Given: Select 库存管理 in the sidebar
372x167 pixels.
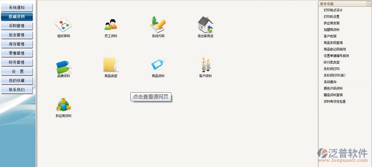Looking at the screenshot, I should click(x=17, y=44).
